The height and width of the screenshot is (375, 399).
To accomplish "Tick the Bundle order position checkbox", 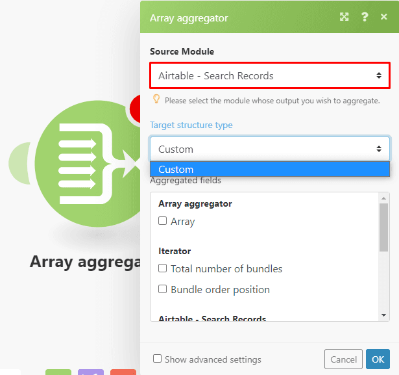I will click(x=163, y=289).
